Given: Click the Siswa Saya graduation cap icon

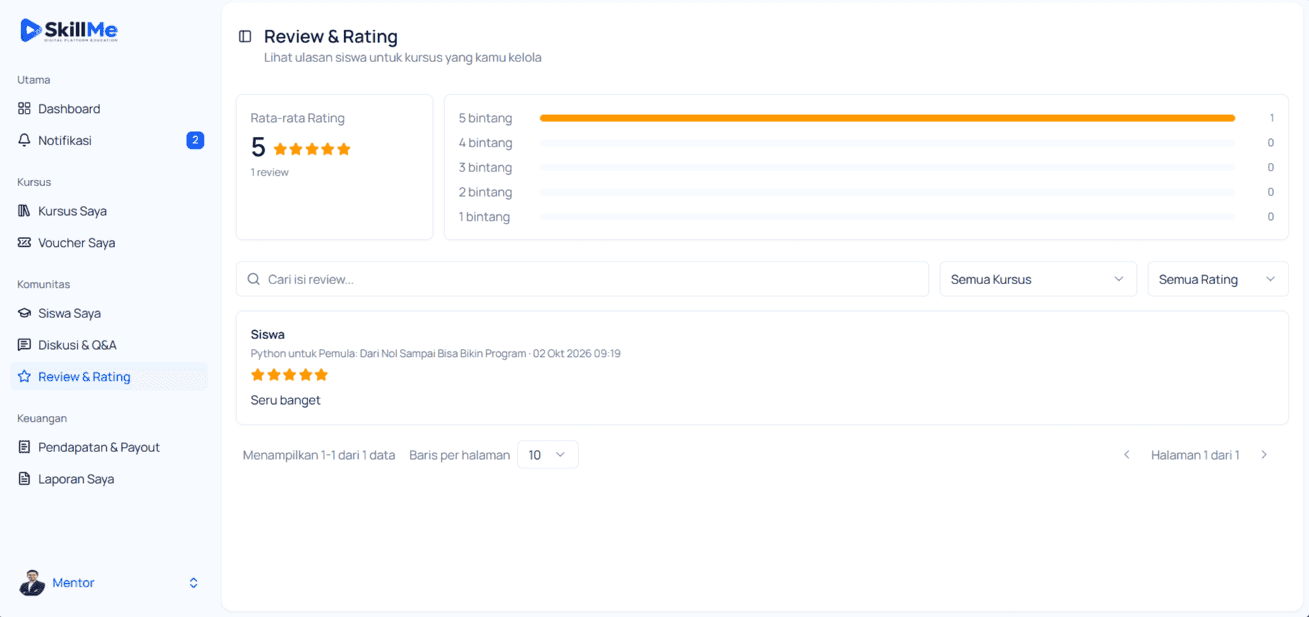Looking at the screenshot, I should (24, 313).
